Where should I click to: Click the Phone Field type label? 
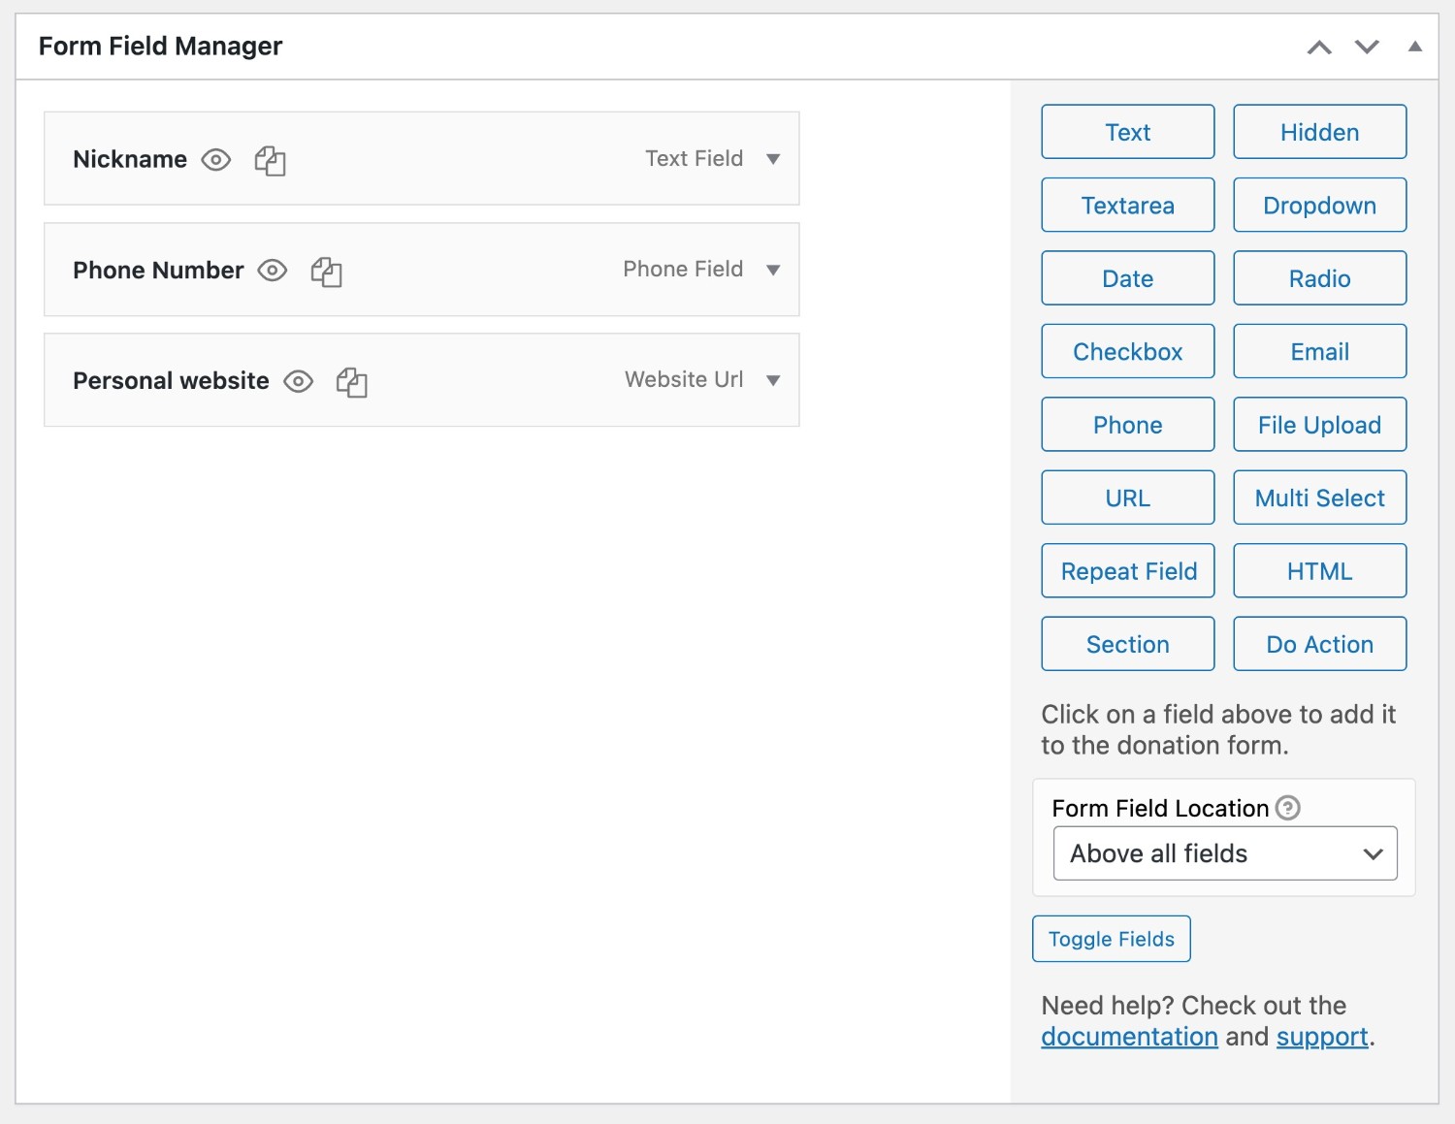(x=683, y=269)
